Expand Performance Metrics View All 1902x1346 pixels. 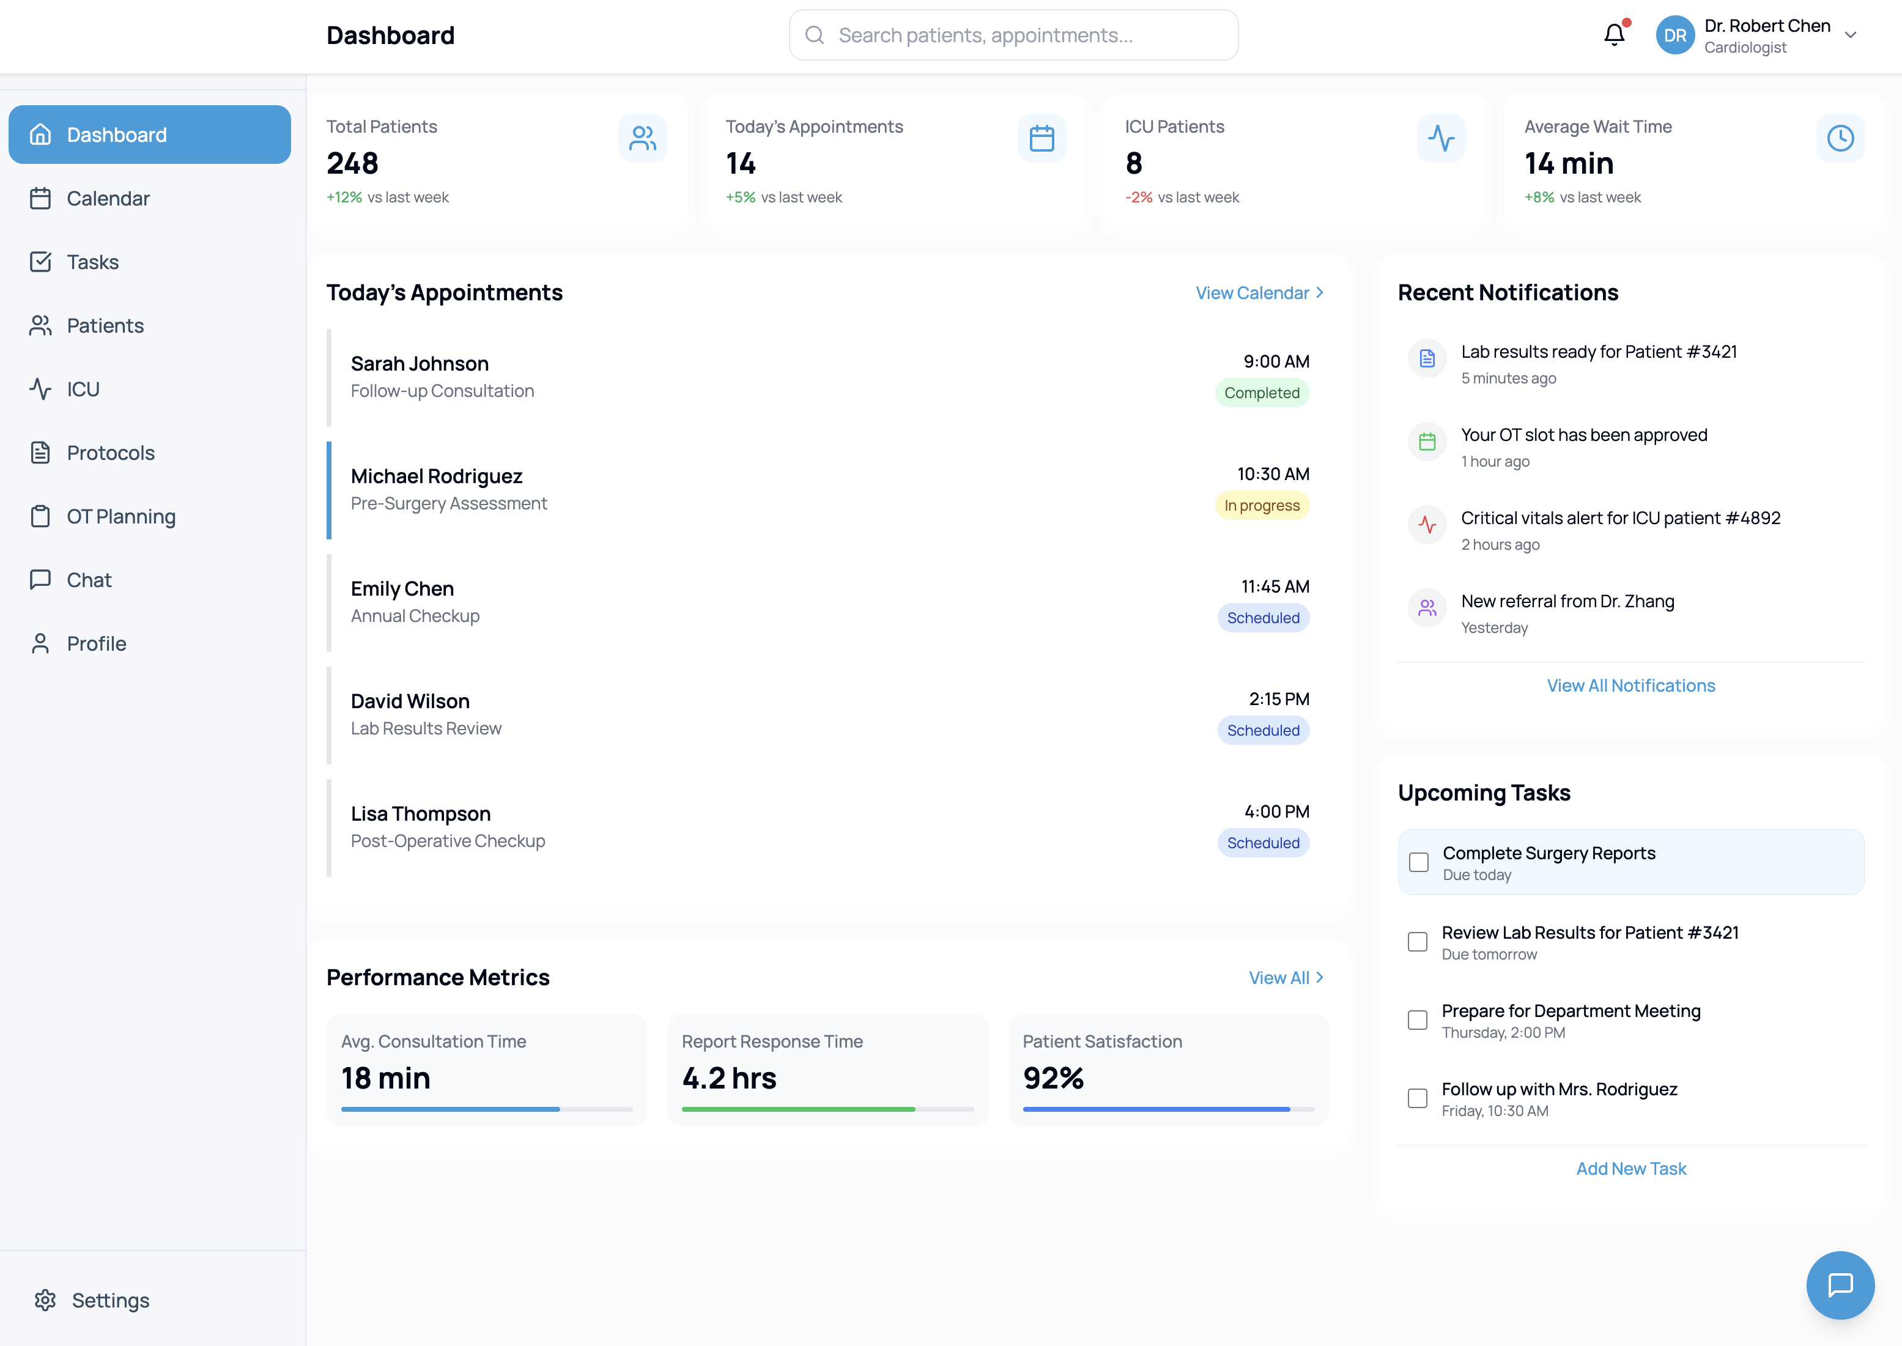pos(1286,978)
